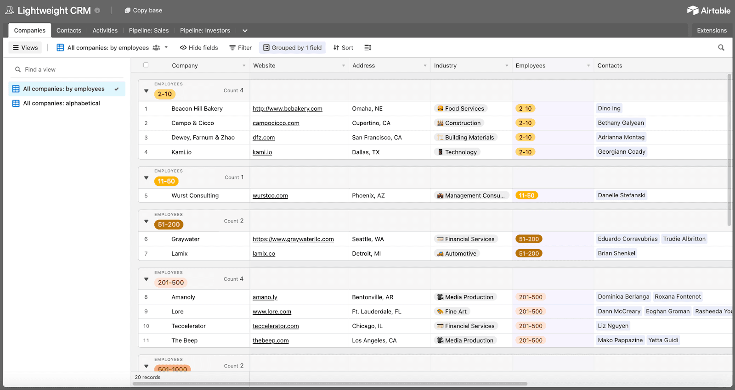Click the info icon beside Lightweight CRM
The height and width of the screenshot is (390, 735).
(x=97, y=10)
